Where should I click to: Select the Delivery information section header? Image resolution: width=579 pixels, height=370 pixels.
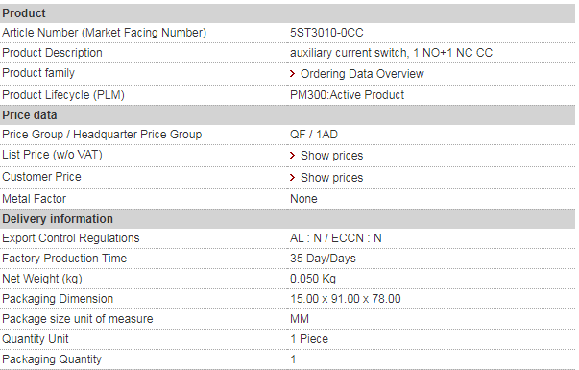[288, 219]
